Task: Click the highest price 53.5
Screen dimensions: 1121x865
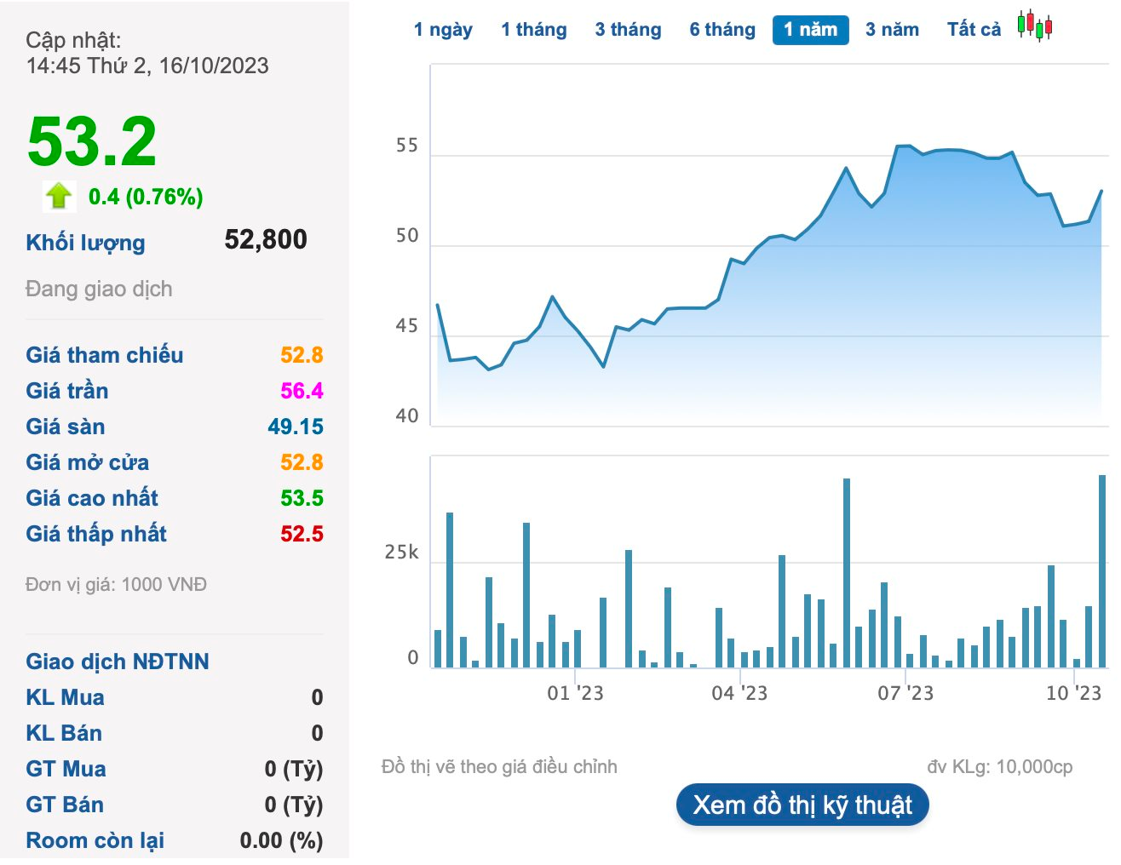Action: pyautogui.click(x=302, y=498)
